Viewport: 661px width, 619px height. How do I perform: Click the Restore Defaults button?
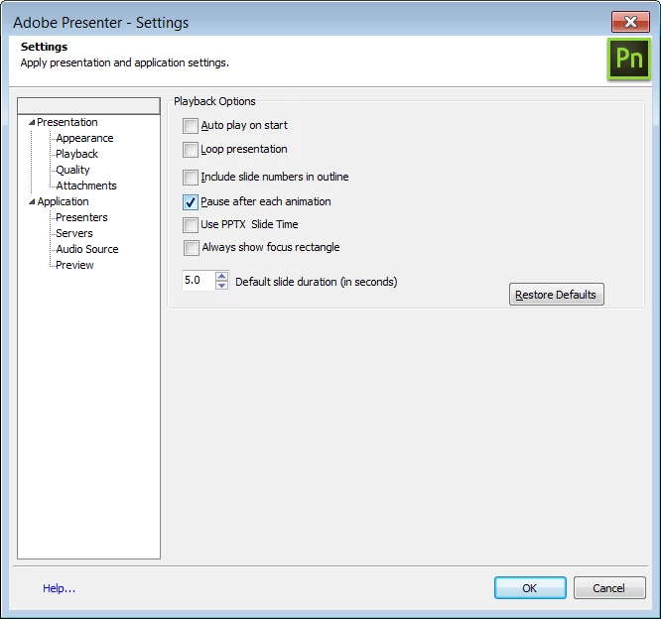tap(557, 295)
